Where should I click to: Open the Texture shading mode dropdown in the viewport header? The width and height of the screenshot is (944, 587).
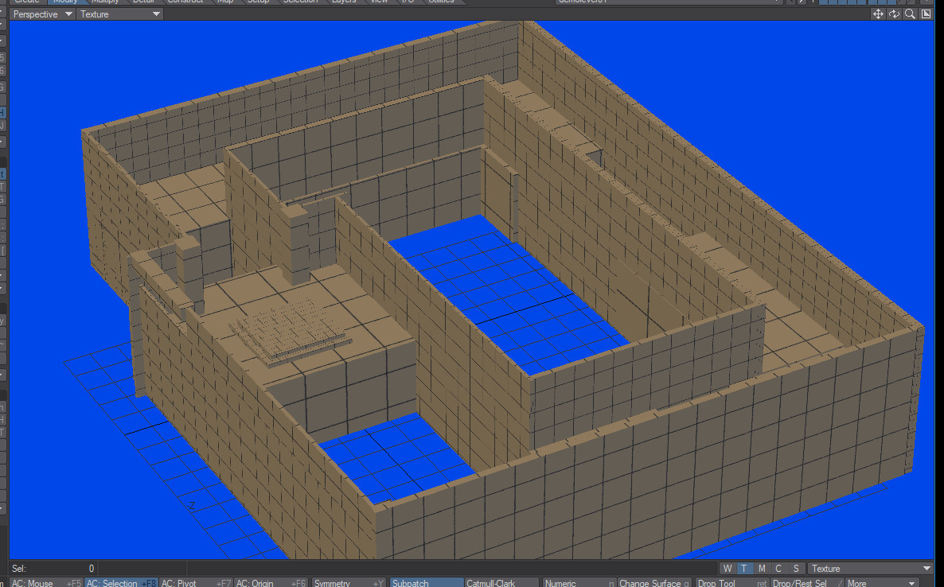120,14
